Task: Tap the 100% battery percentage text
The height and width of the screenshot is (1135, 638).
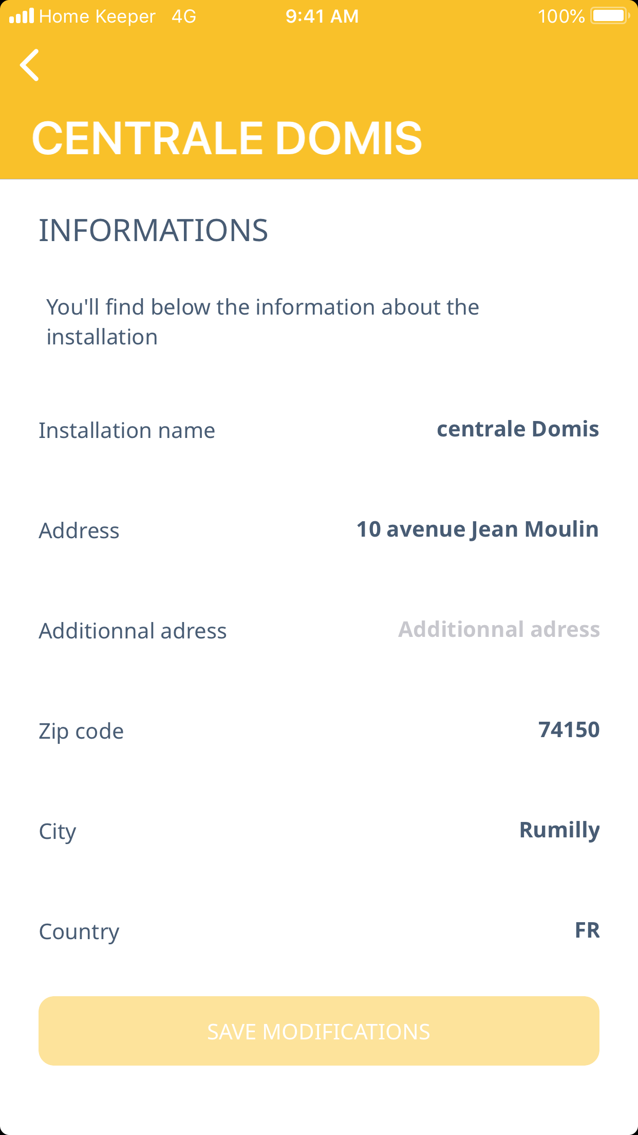Action: coord(561,16)
